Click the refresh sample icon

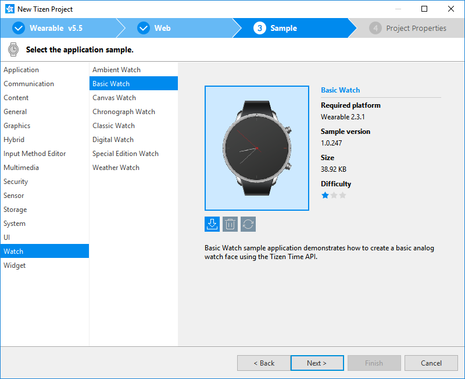tap(248, 224)
